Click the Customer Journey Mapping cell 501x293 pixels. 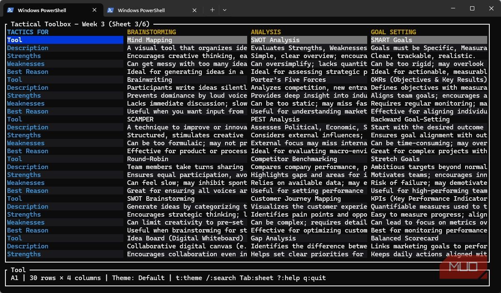tap(309, 199)
